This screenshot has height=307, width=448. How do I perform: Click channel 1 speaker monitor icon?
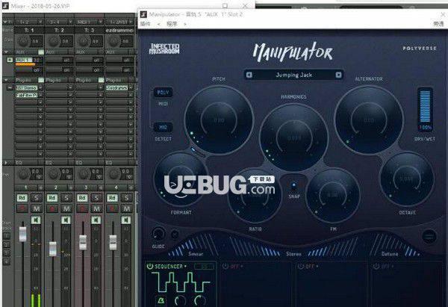tap(36, 220)
